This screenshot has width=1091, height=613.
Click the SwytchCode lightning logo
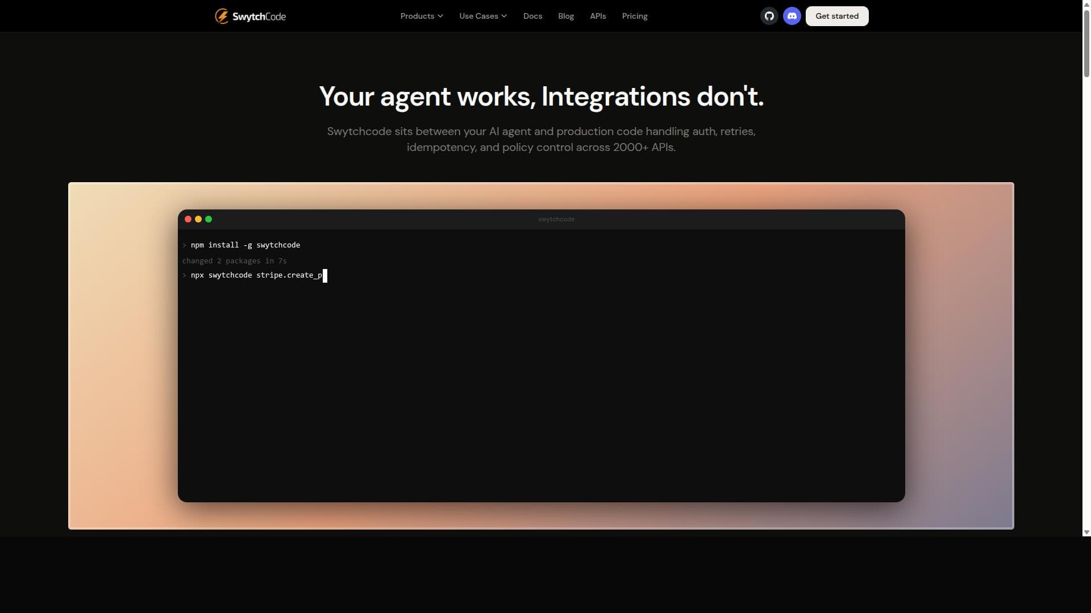250,16
